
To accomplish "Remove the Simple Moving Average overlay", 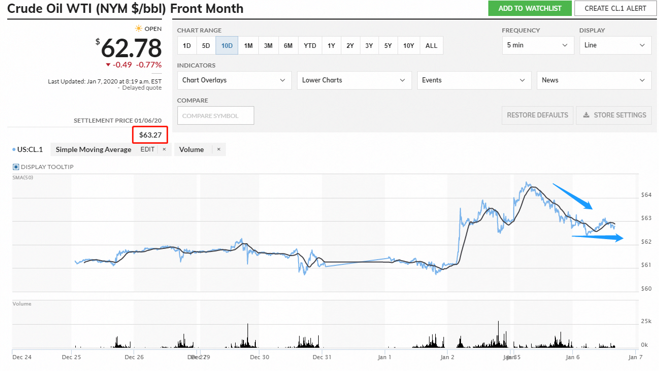I will coord(164,149).
